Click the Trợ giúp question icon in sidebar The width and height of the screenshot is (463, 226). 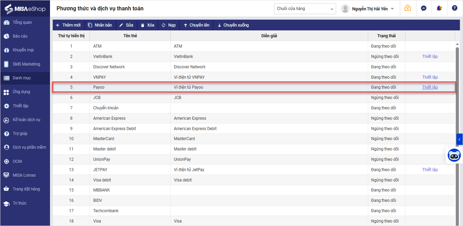pyautogui.click(x=6, y=134)
